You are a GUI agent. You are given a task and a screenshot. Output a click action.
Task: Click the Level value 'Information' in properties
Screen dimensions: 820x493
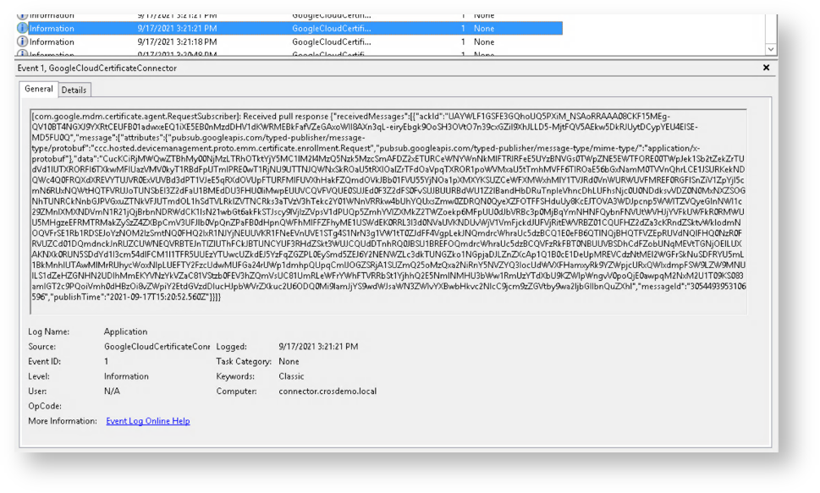(x=126, y=376)
